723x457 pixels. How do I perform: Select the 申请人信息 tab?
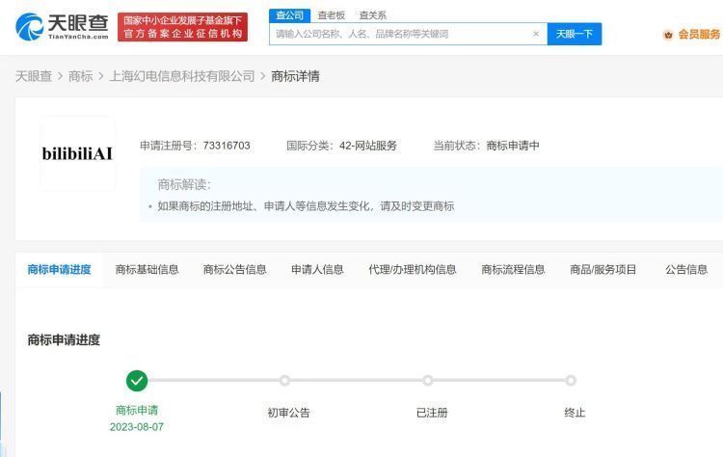(x=317, y=270)
